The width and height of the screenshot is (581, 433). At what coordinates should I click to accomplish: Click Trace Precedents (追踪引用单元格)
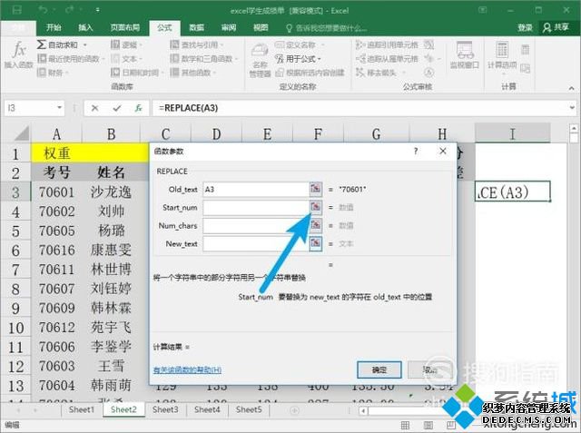[x=386, y=44]
